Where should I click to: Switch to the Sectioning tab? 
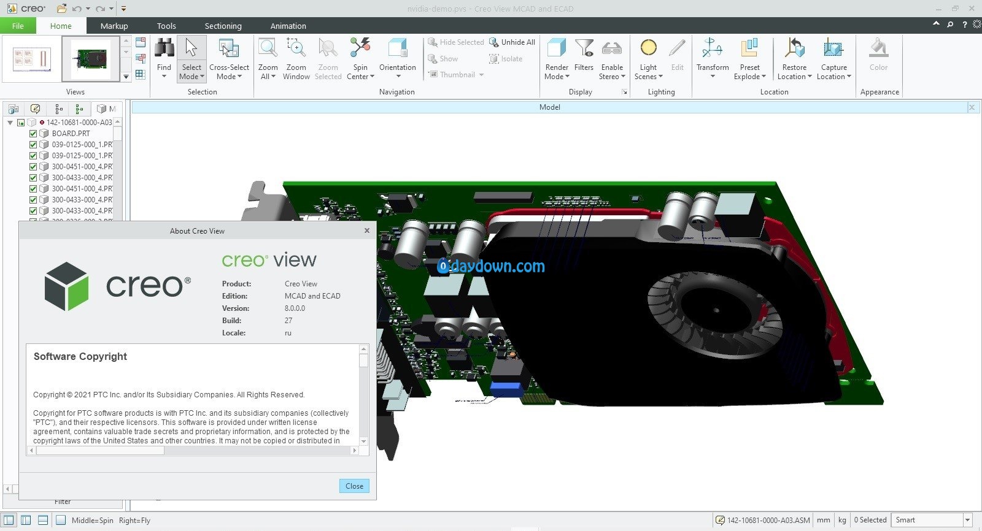pos(223,26)
